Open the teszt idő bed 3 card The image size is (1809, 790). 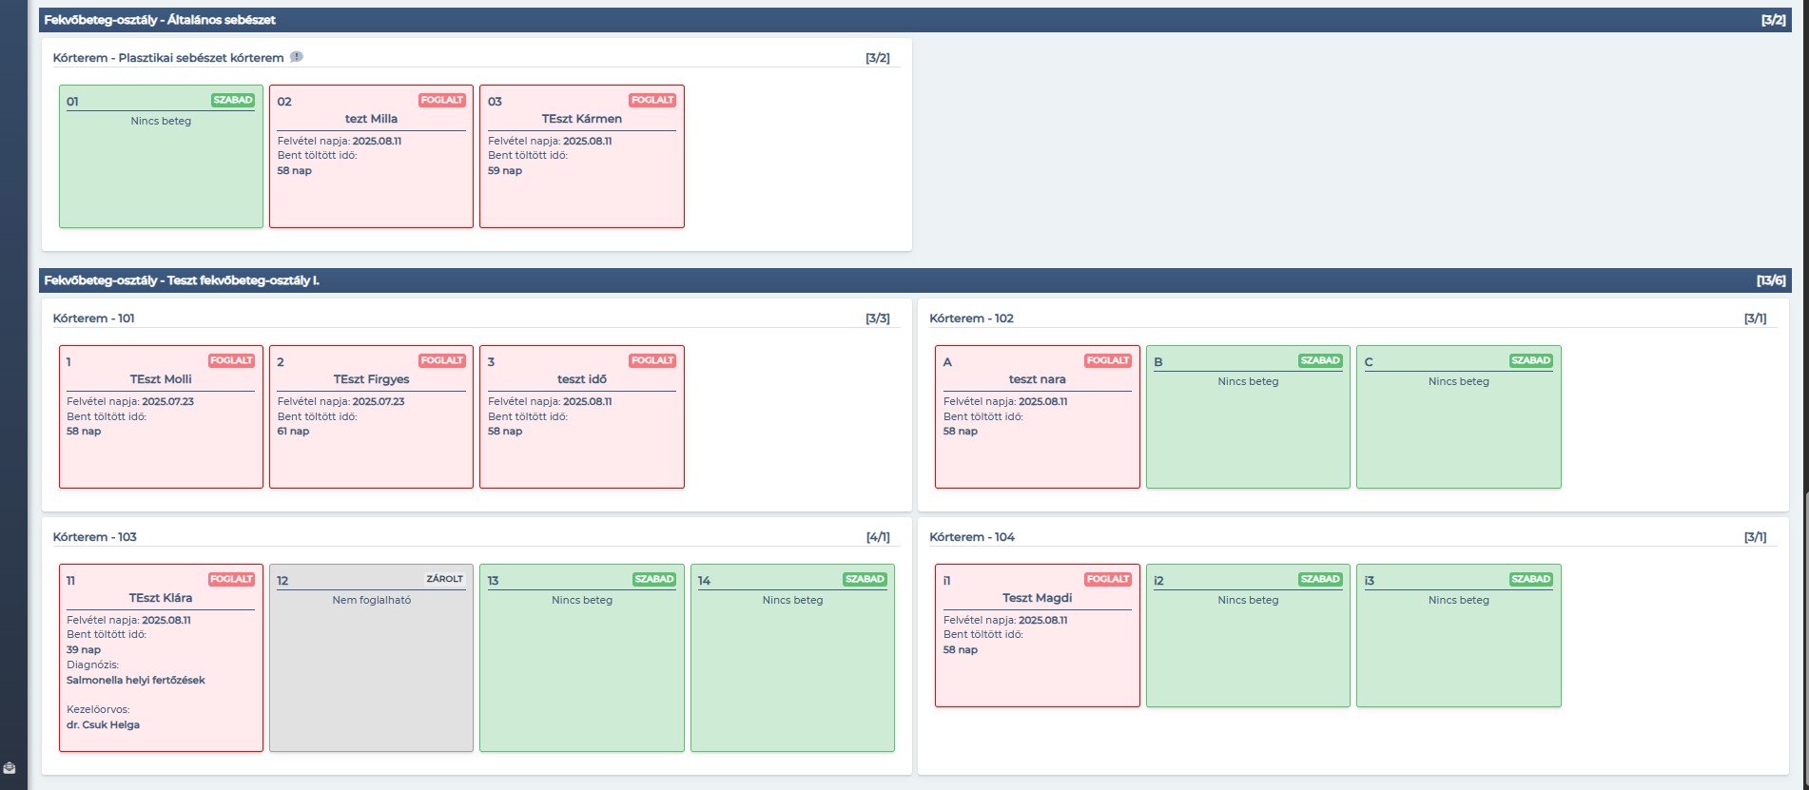[582, 417]
